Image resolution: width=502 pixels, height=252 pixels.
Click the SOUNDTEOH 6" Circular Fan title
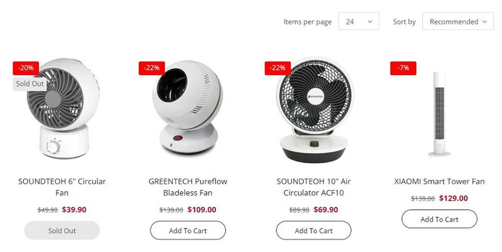[62, 187]
